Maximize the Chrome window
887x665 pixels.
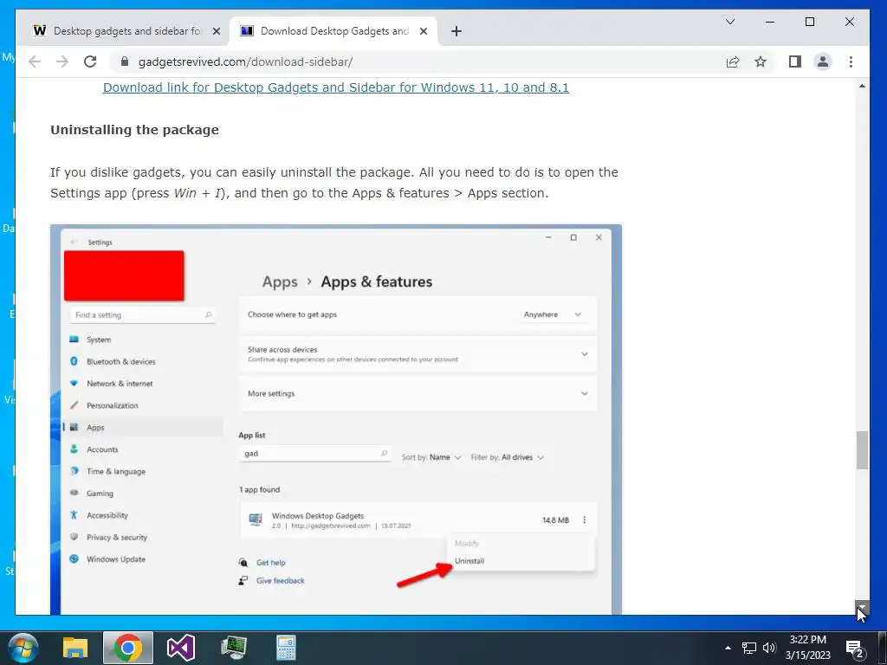tap(810, 22)
